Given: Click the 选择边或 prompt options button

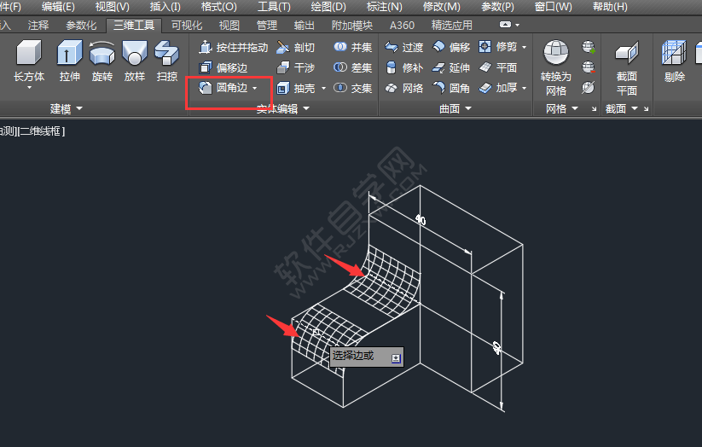Looking at the screenshot, I should point(396,358).
